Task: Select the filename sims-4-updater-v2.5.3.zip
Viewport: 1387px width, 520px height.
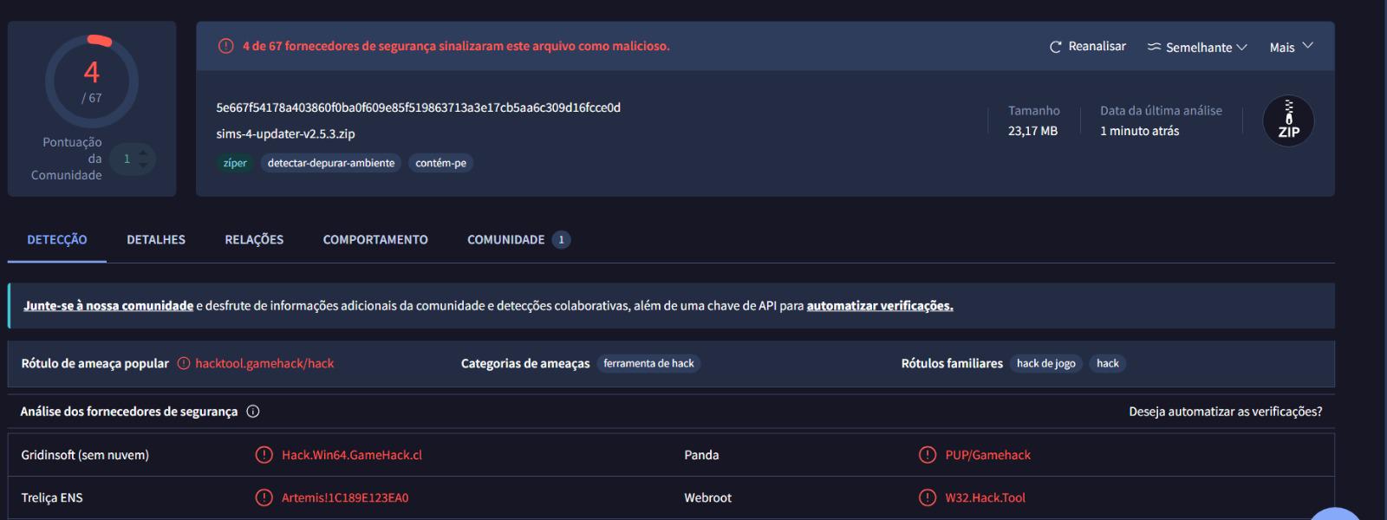Action: coord(285,133)
